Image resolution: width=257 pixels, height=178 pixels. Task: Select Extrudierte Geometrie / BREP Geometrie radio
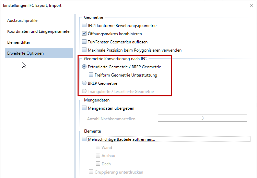[x=84, y=67]
